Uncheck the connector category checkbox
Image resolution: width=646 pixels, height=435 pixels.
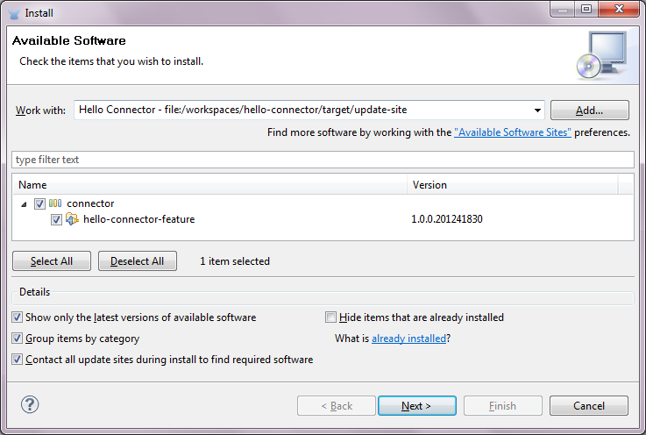click(39, 203)
